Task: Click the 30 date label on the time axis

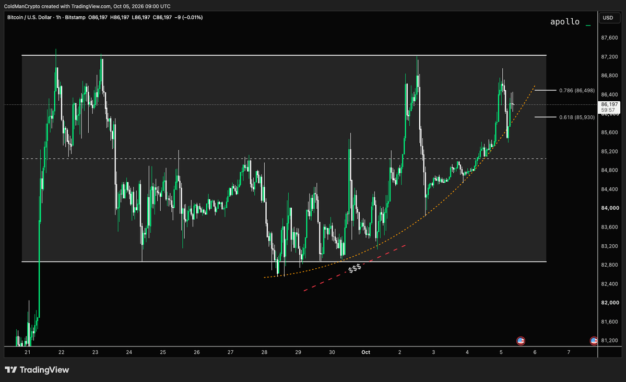Action: tap(332, 352)
